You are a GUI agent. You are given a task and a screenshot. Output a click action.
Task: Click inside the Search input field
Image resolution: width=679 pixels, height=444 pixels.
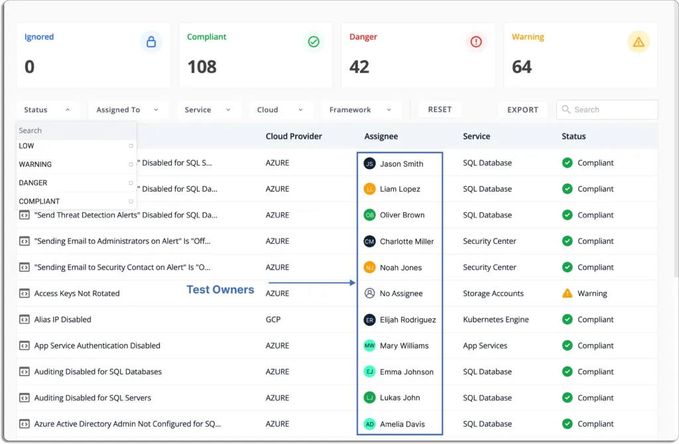click(607, 109)
